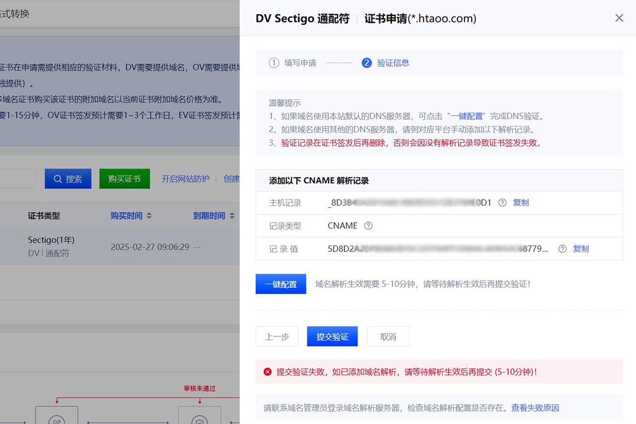This screenshot has height=424, width=636.
Task: Go back with the 上一步 button
Action: pos(277,336)
